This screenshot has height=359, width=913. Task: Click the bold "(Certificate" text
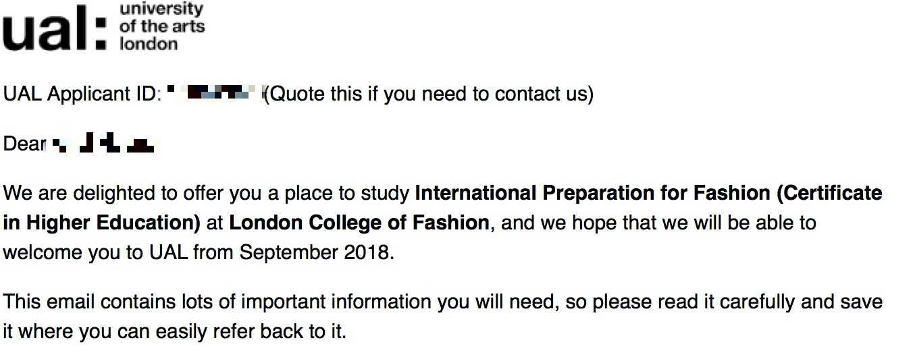[829, 194]
